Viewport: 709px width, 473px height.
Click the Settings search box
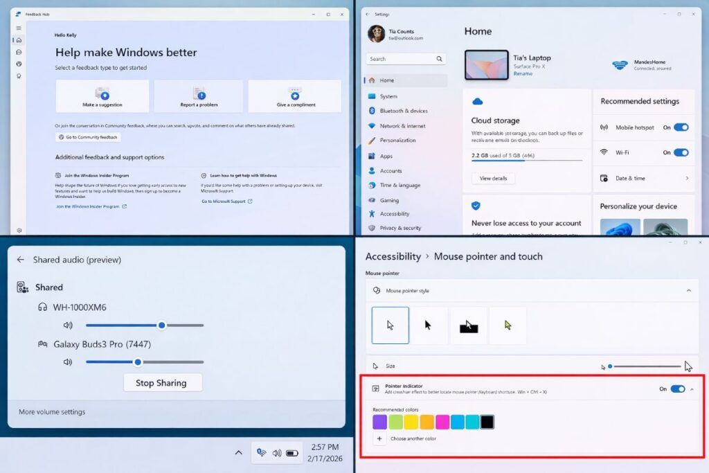(x=405, y=58)
